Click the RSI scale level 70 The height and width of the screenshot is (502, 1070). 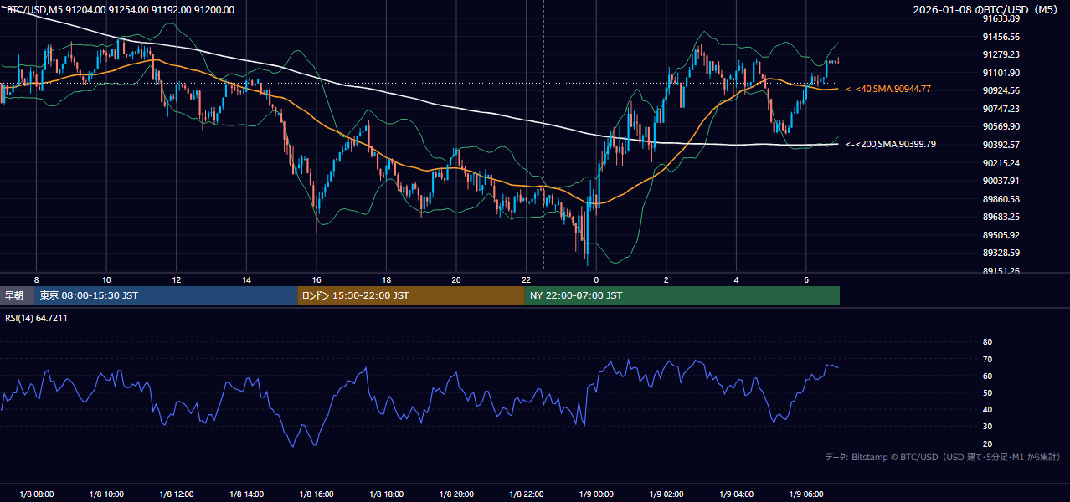(987, 359)
